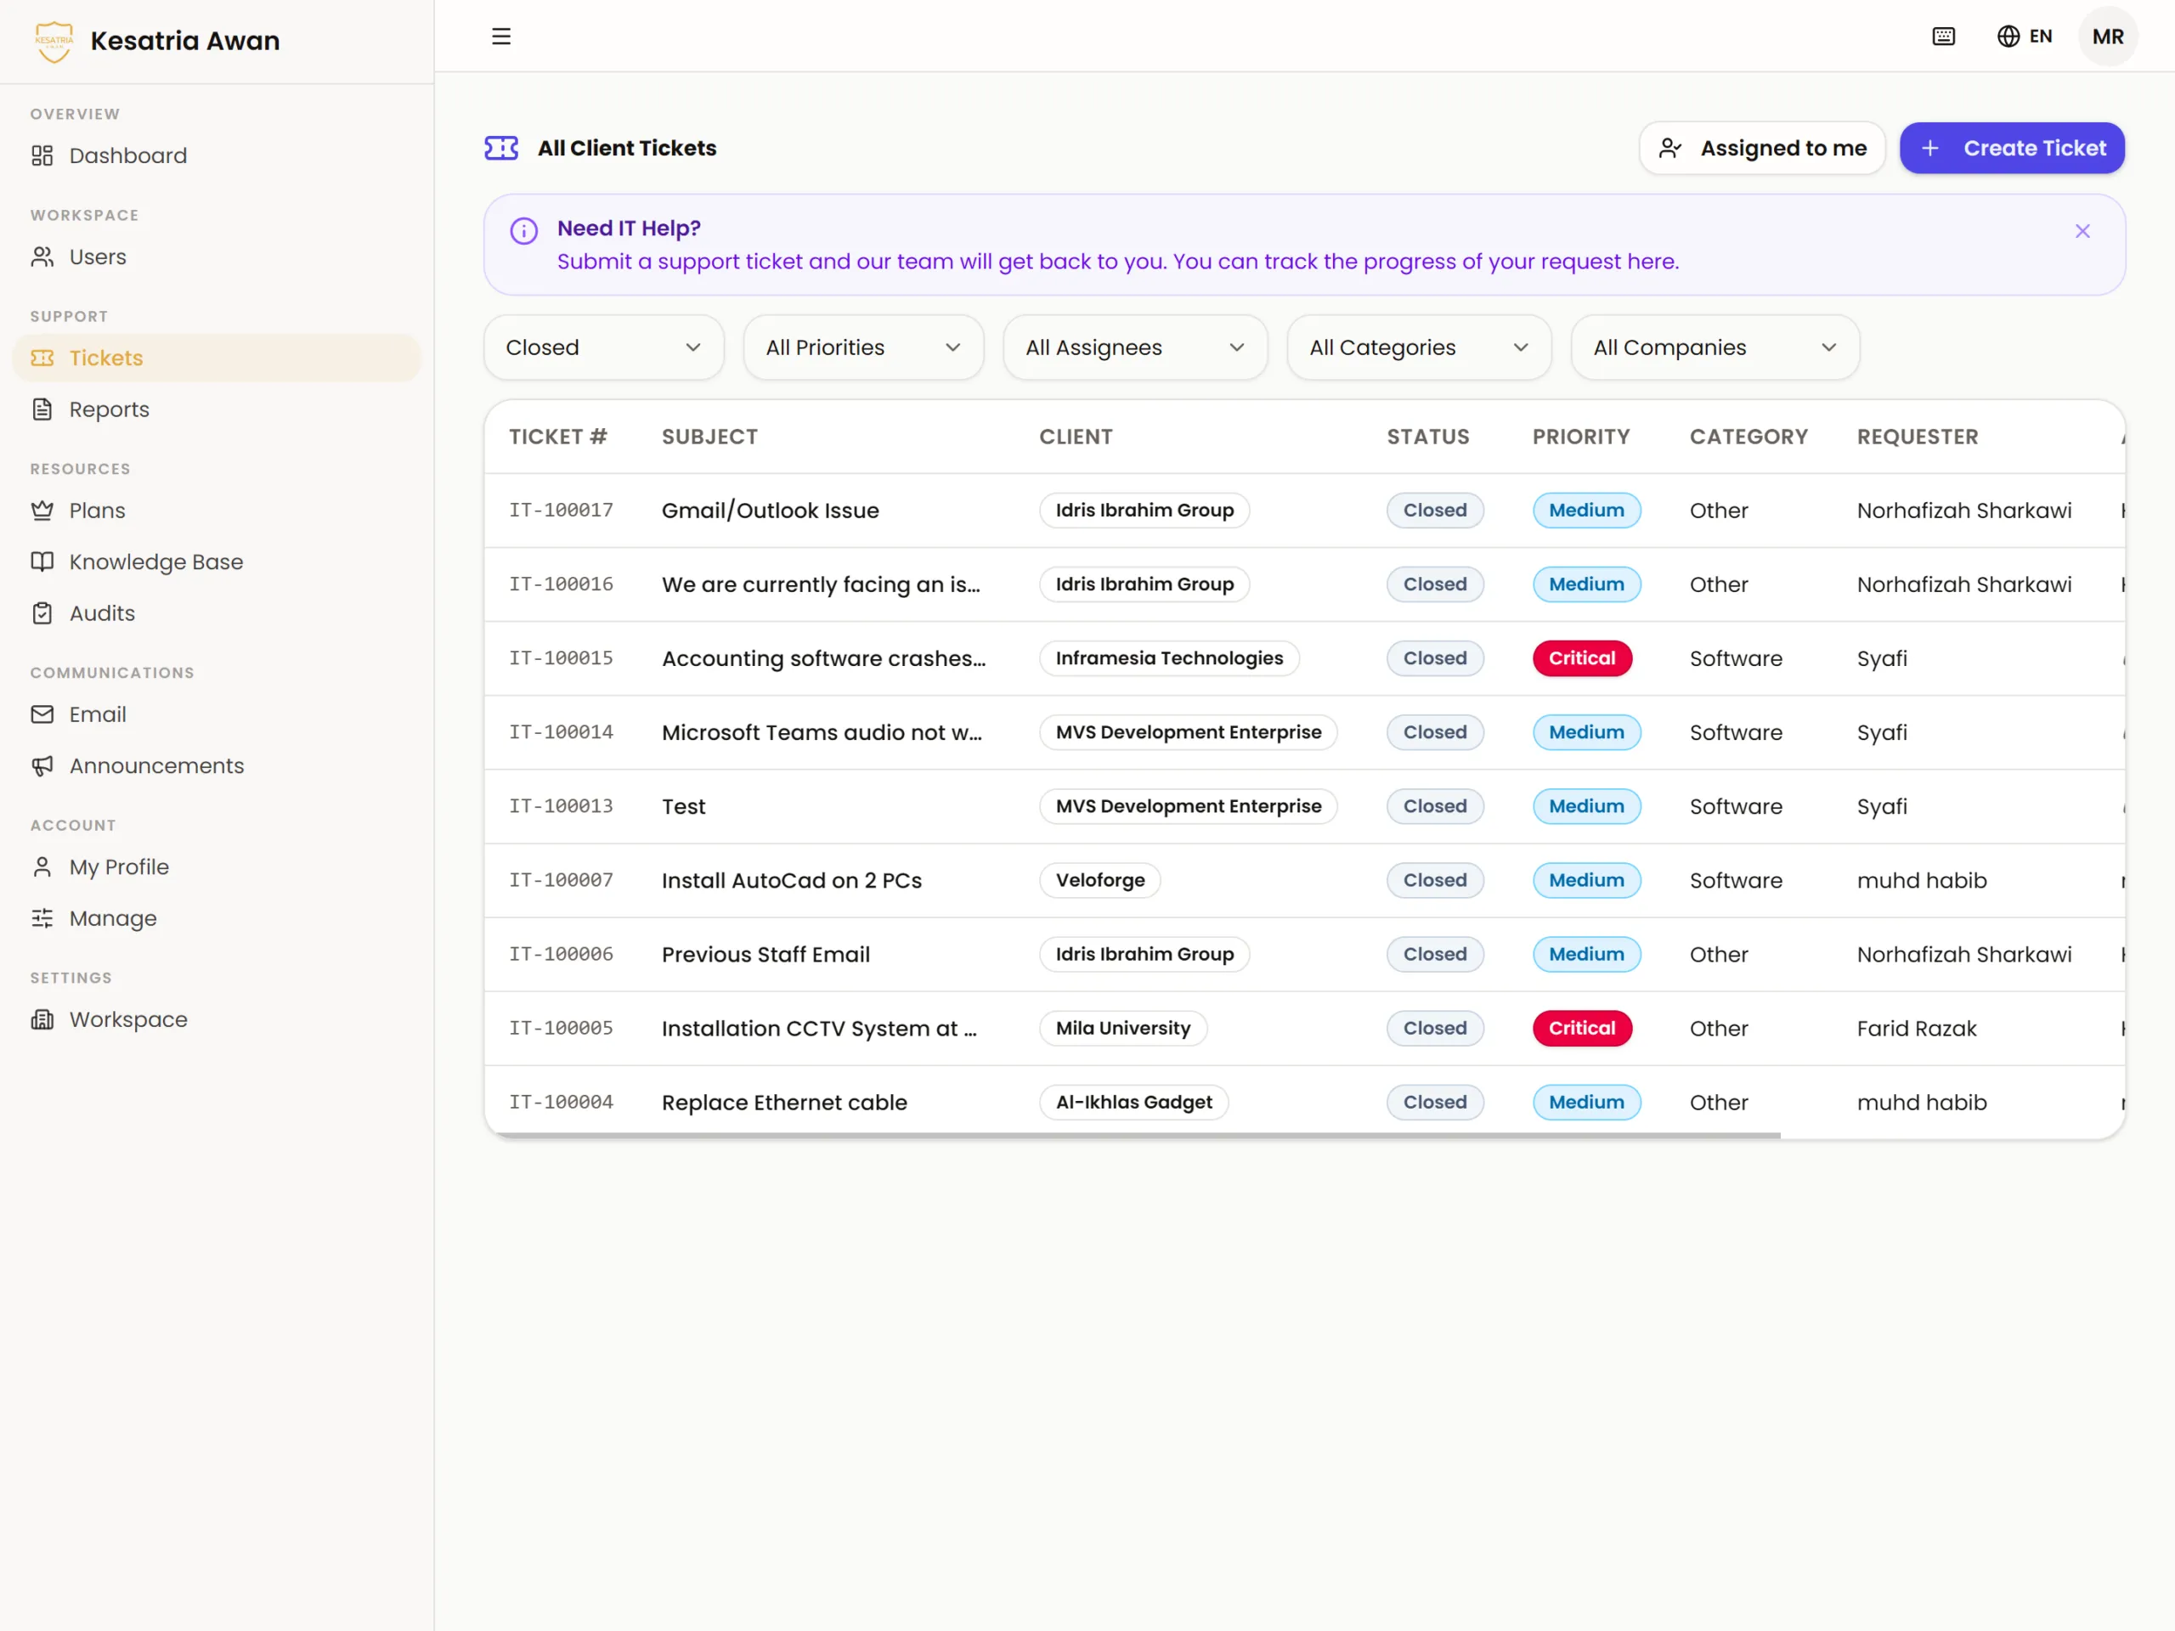Click the info icon in help banner
This screenshot has width=2175, height=1631.
click(x=524, y=231)
